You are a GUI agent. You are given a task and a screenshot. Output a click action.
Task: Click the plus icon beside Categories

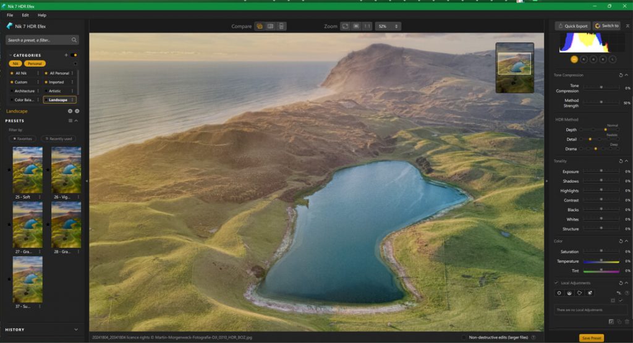click(x=66, y=55)
